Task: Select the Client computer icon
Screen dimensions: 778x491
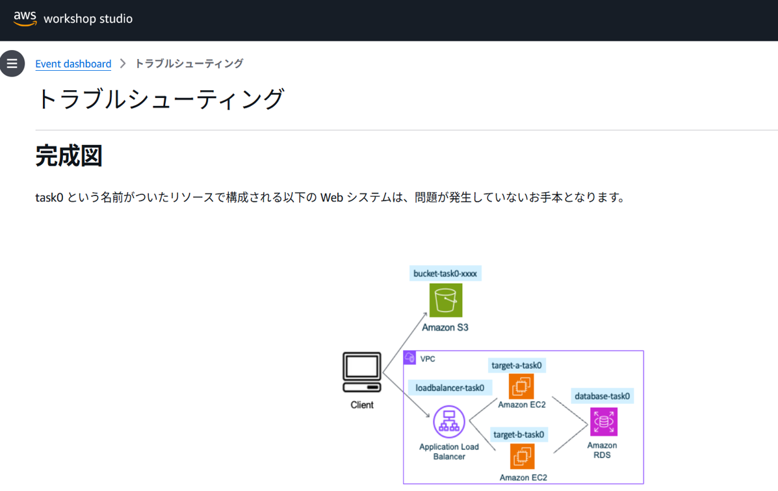Action: 361,370
